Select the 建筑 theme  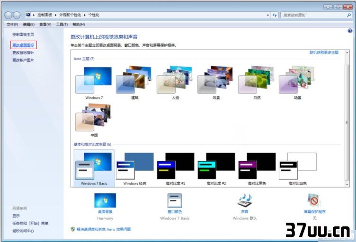(134, 83)
